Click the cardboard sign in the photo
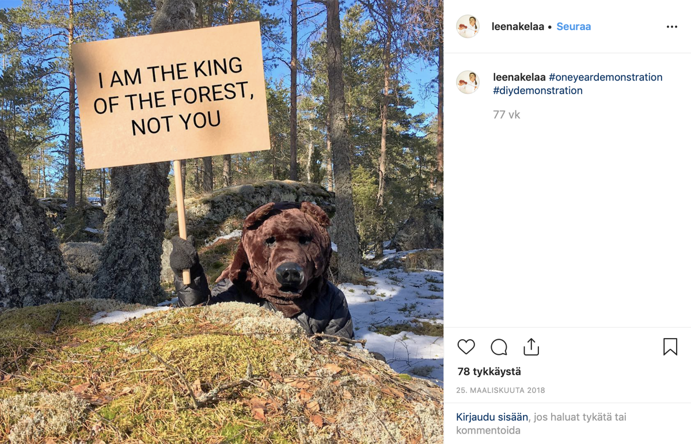 click(171, 94)
